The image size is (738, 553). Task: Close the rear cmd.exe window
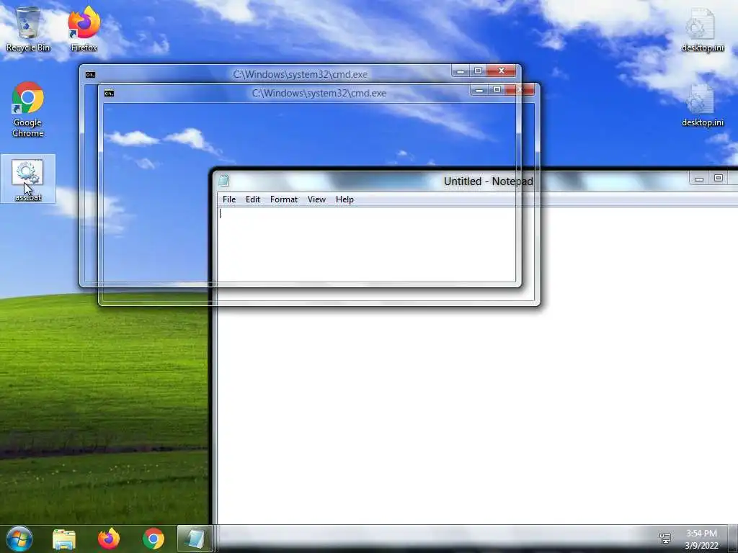click(502, 71)
